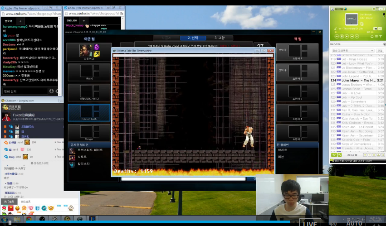Switch to the pick phase tab (2)

pos(193,38)
